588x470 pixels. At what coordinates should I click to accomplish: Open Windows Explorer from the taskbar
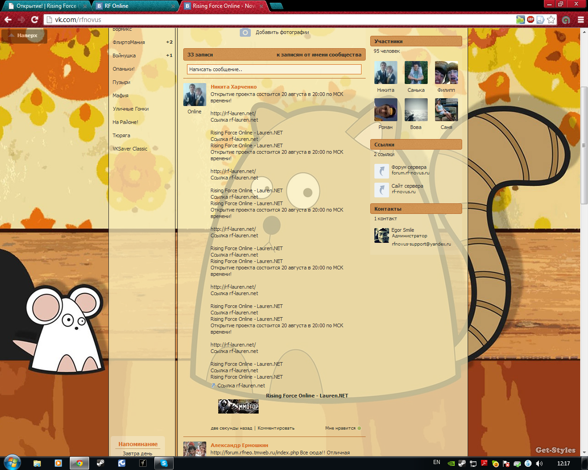click(x=37, y=463)
